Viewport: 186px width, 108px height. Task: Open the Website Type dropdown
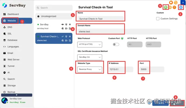pos(90,69)
